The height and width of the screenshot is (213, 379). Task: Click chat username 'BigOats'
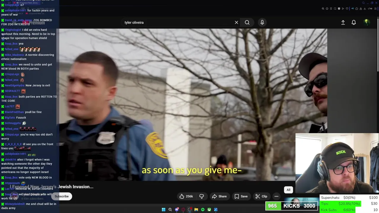pos(10,118)
